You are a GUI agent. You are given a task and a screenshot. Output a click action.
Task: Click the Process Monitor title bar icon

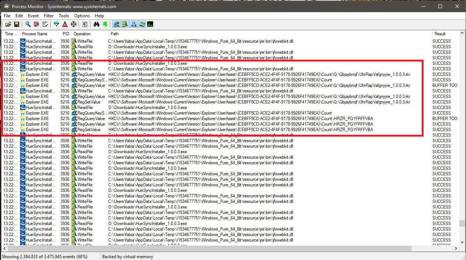(x=7, y=6)
